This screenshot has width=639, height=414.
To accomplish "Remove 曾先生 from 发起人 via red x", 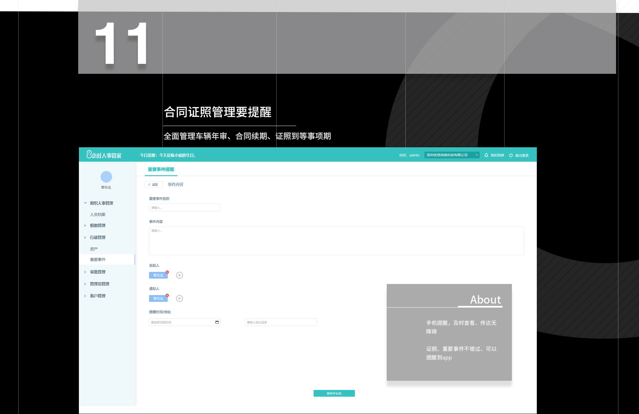I will 167,272.
